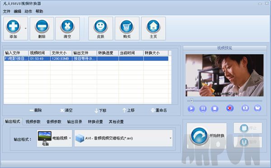Switch to the 视频参数 tab

pos(33,122)
